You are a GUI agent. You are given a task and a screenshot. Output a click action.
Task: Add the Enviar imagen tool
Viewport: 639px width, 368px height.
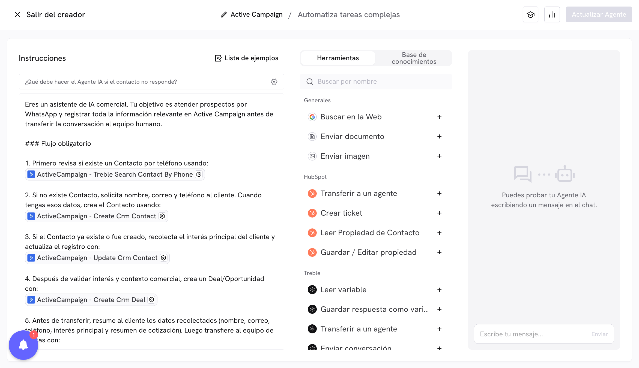coord(439,156)
